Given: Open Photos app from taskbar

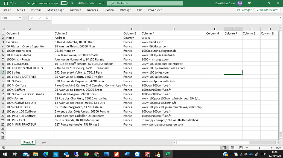Looking at the screenshot, I should (107, 154).
